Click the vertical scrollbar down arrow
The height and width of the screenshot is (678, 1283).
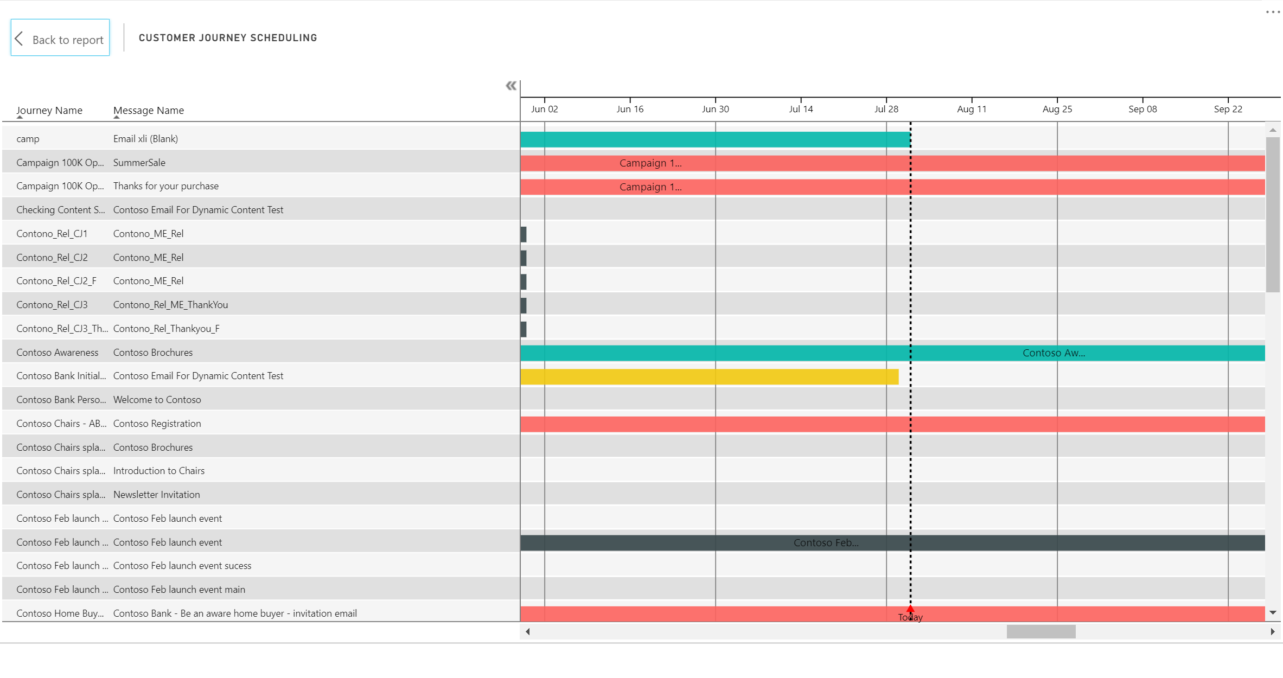tap(1273, 613)
